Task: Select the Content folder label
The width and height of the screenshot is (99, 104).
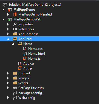Action: coord(24,73)
